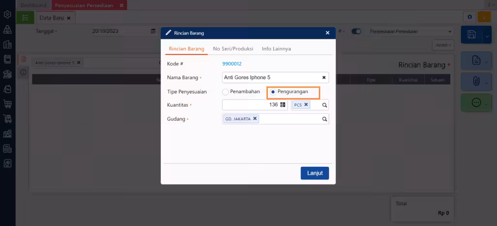
Task: Close the Data Baru tab
Action: [x=69, y=18]
